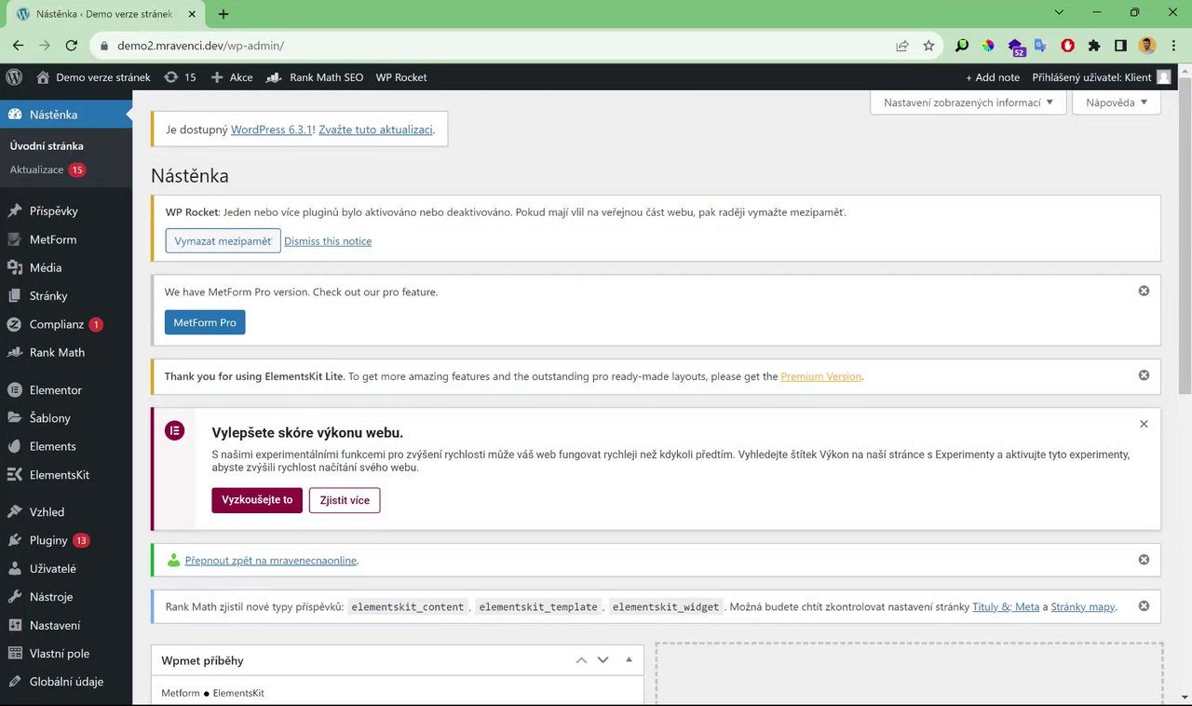
Task: Collapse the Wpmet příběhy panel
Action: 629,660
